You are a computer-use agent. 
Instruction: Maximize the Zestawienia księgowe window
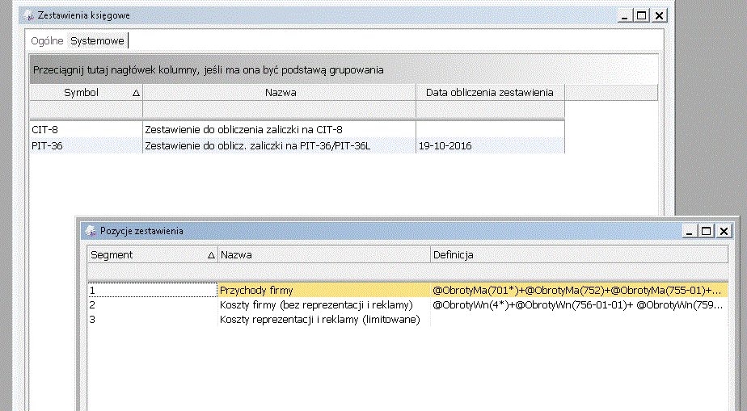coord(642,15)
